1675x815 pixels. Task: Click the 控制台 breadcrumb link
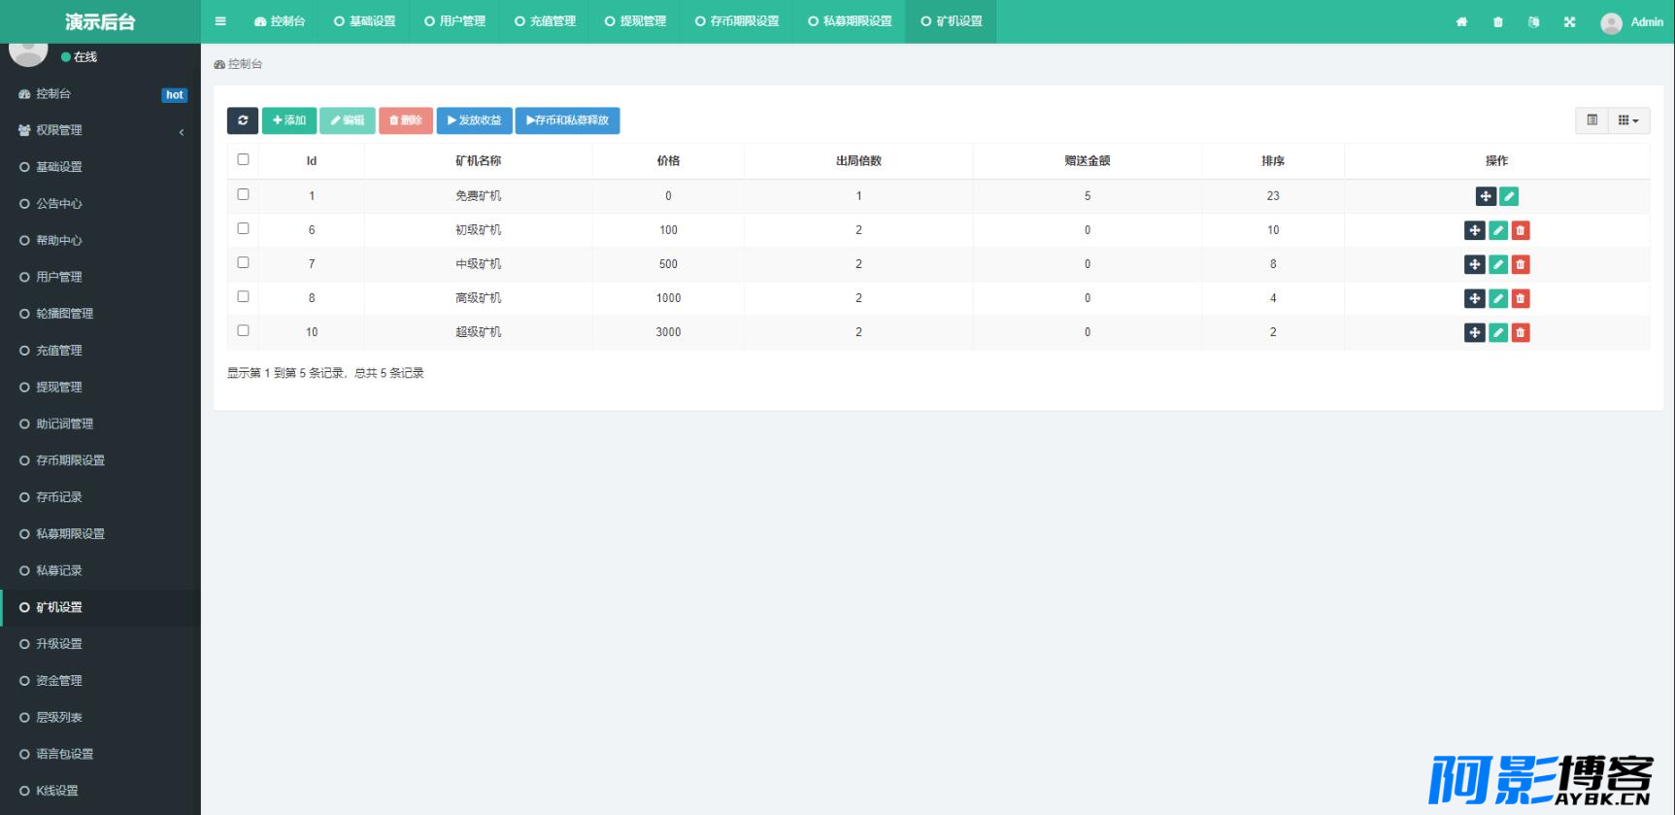coord(238,64)
